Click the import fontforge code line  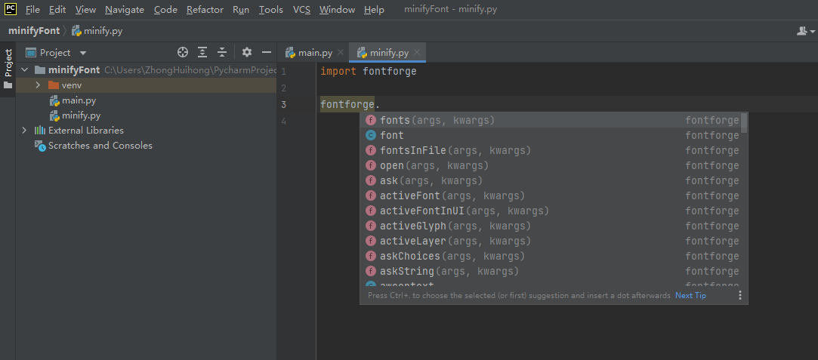tap(369, 72)
